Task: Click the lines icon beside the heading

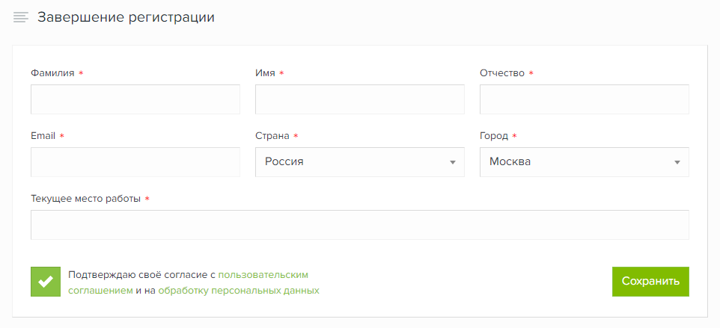Action: [x=21, y=17]
